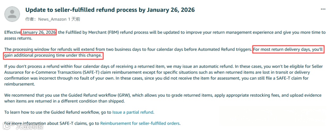Click 'gain additional processing time under this change' text

[x=53, y=56]
